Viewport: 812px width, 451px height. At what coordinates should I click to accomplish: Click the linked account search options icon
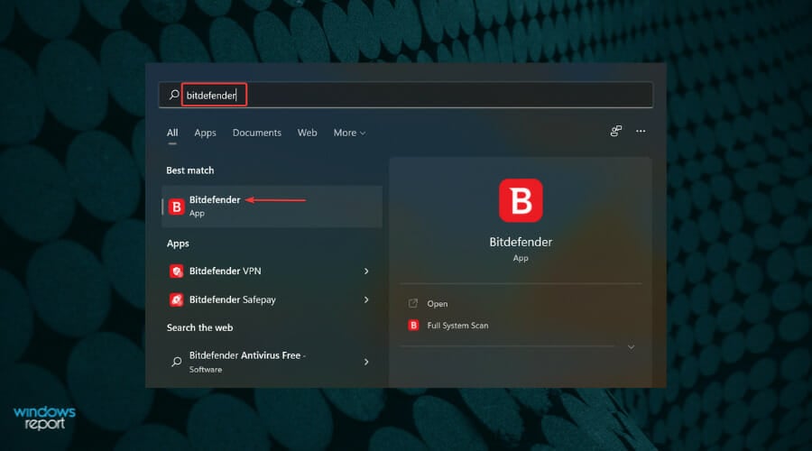click(615, 131)
